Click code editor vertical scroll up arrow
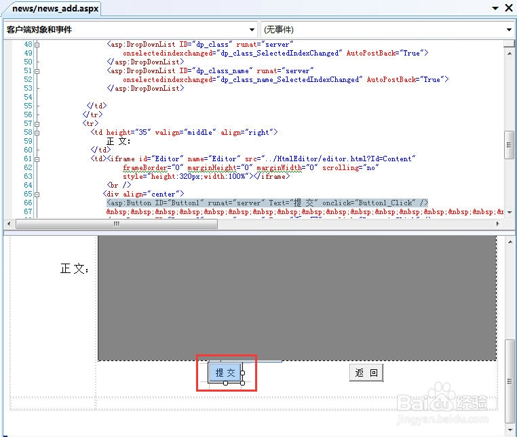 510,53
